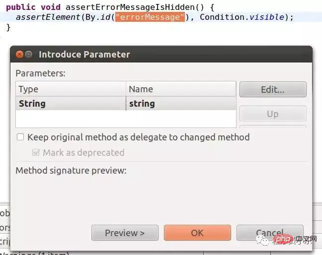Click the Edit... button
Screen dimensions: 322x255
pos(272,90)
